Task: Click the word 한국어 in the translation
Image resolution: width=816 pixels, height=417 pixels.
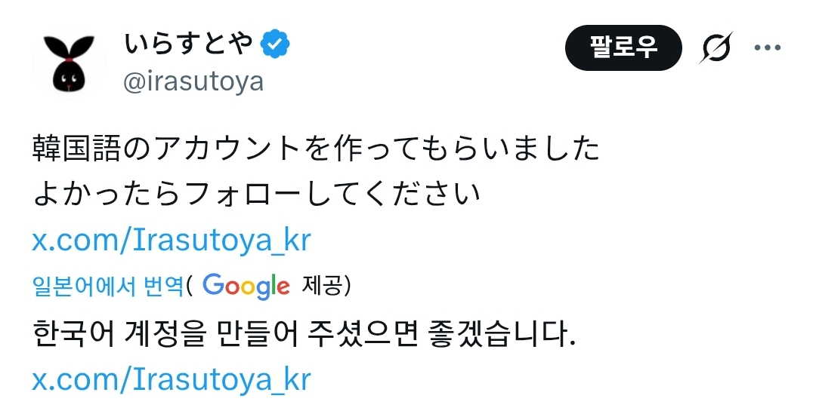Action: tap(76, 333)
